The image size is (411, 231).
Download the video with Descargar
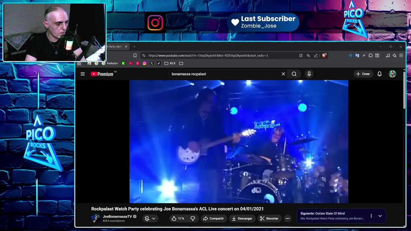[x=242, y=218]
